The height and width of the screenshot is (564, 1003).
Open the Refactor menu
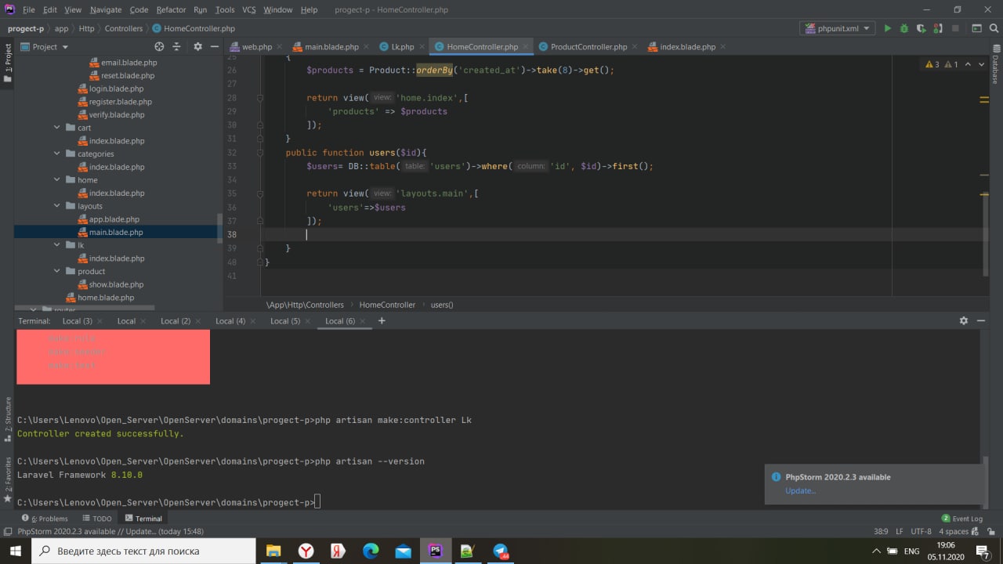(171, 9)
